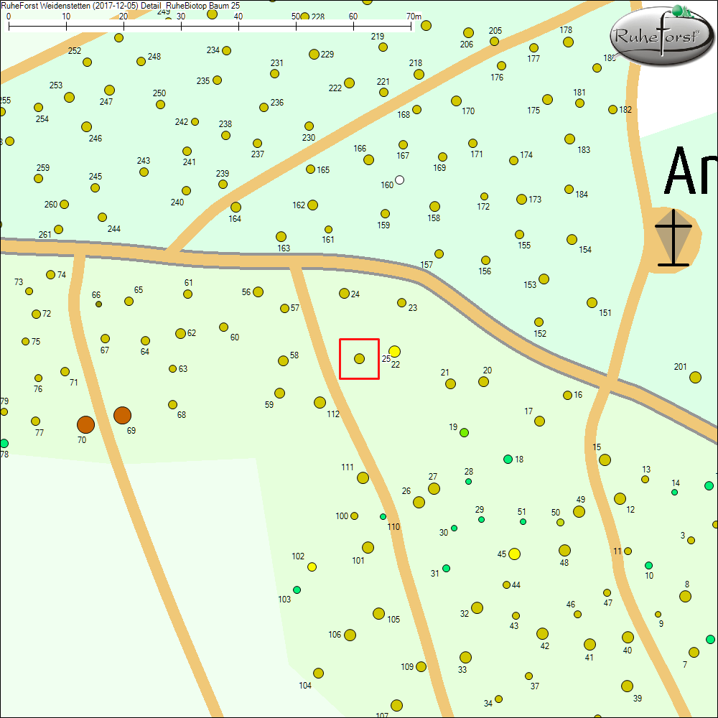Click tree marker 33
This screenshot has width=718, height=718.
(465, 657)
